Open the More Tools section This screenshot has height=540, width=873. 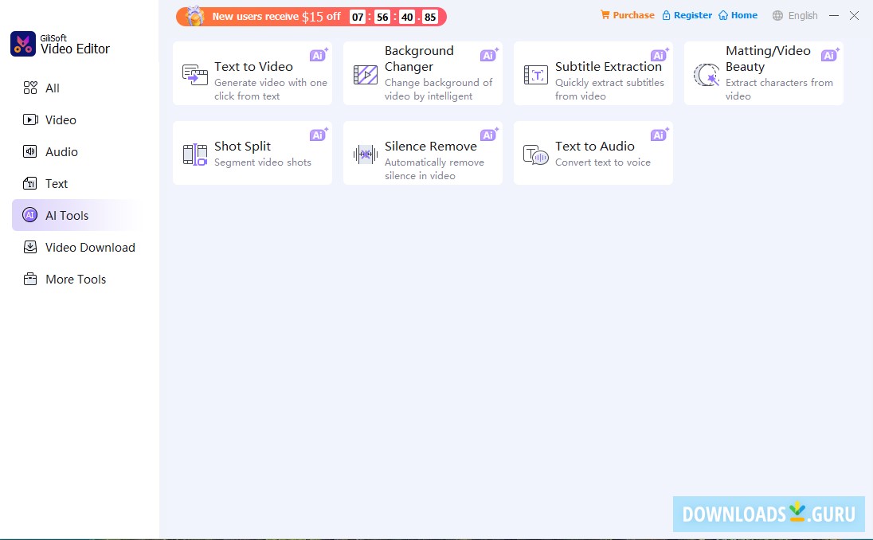click(76, 279)
